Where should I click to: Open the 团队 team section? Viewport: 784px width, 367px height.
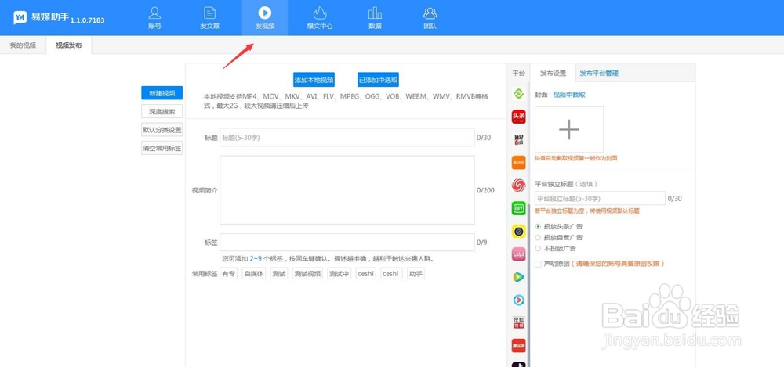point(430,17)
